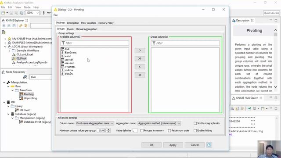
Task: Click the Apply button
Action: click(x=173, y=145)
